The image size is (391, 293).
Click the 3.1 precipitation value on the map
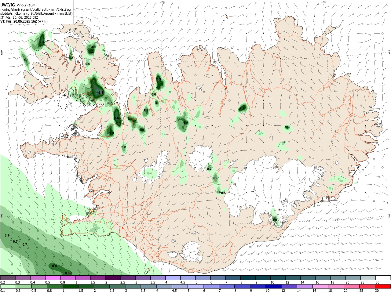[x=101, y=92]
